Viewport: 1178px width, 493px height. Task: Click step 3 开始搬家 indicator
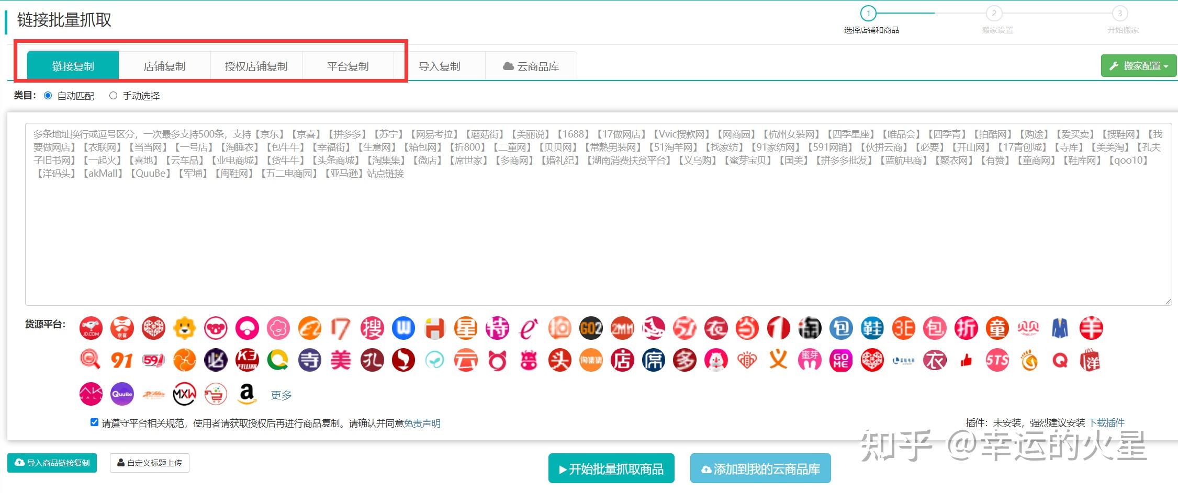[x=1120, y=14]
